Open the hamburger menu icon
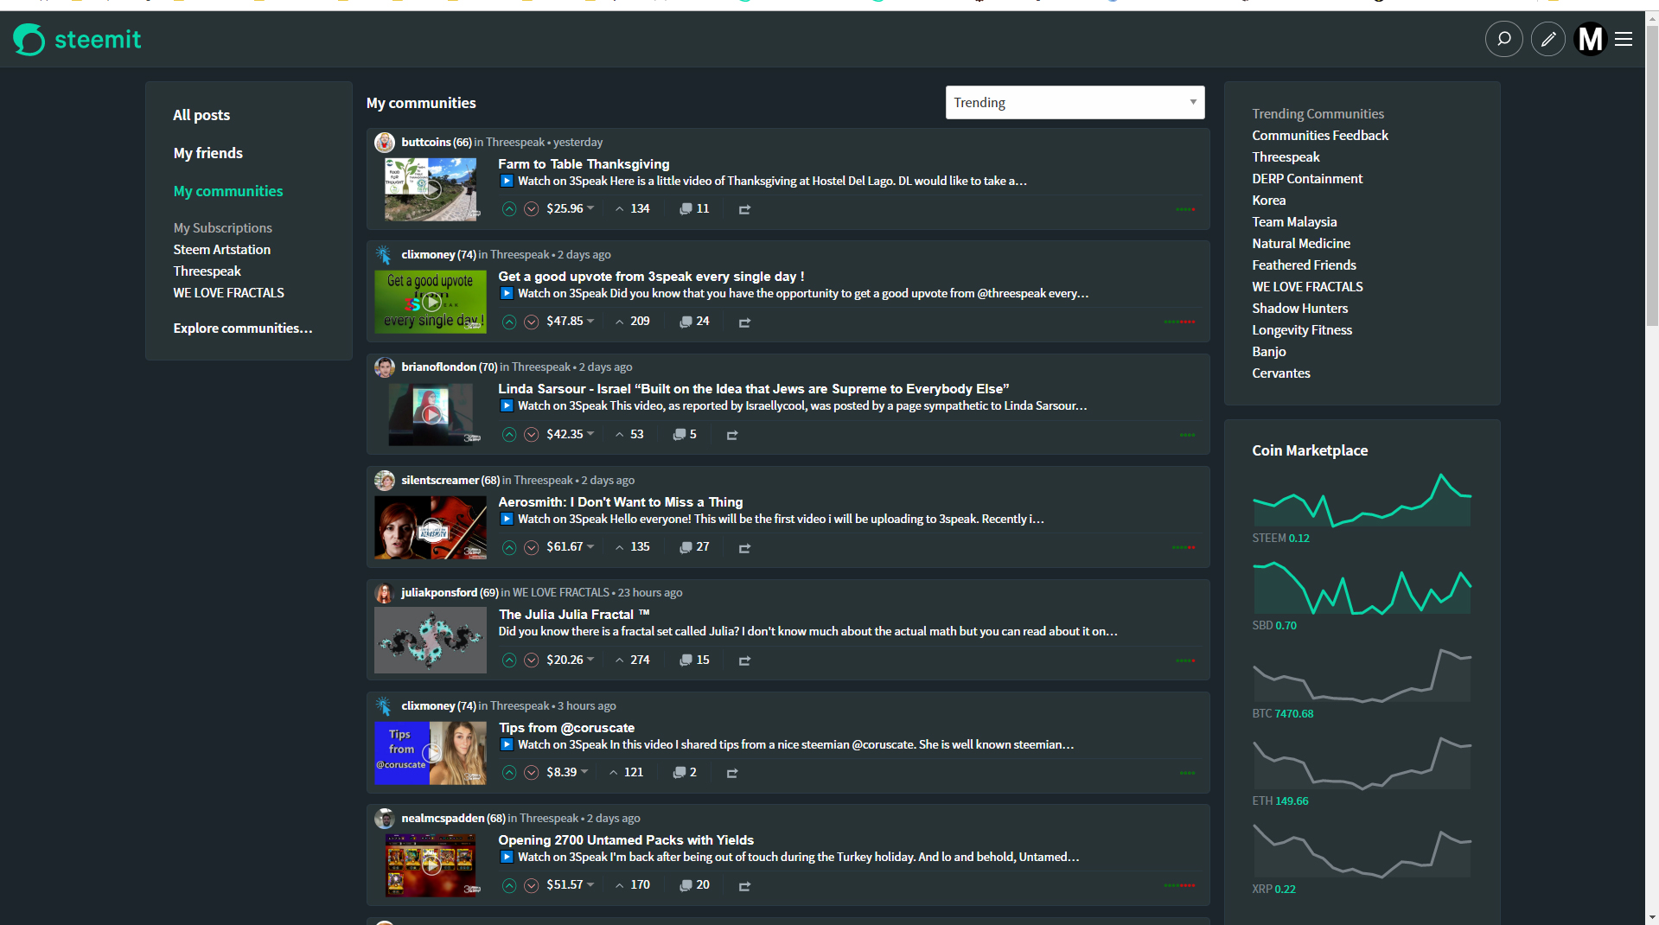 1624,39
